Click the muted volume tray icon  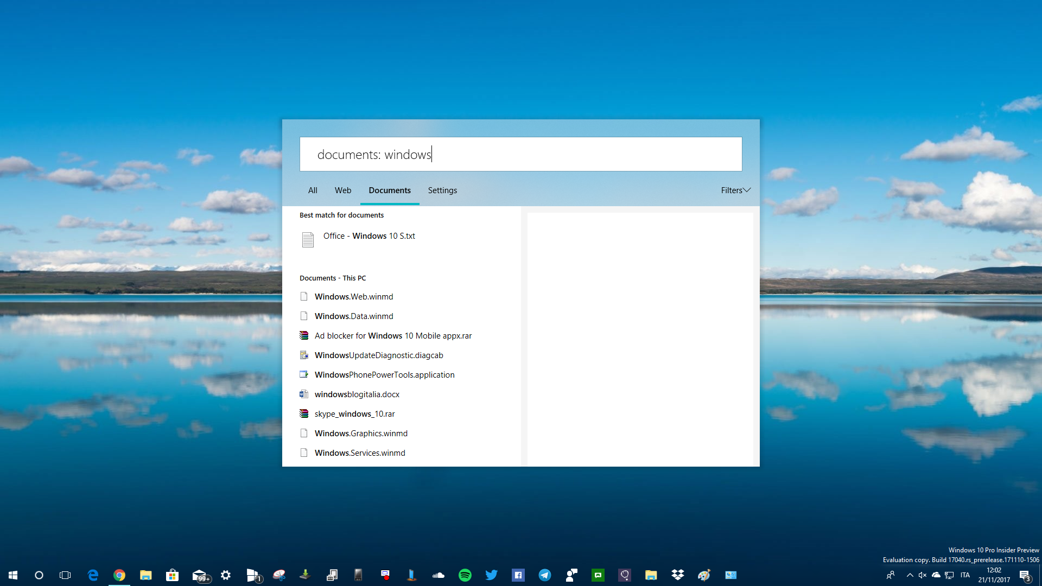coord(923,575)
